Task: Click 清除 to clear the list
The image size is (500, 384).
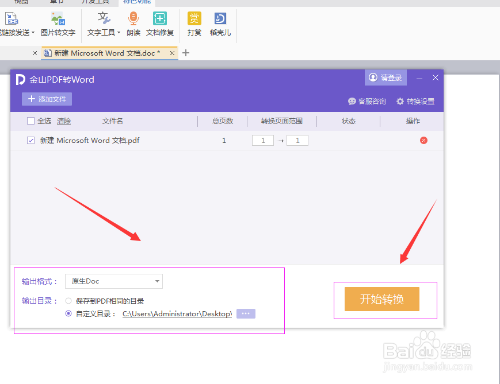Action: (64, 121)
